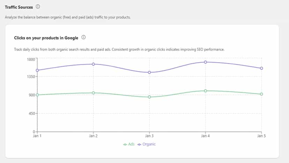Select the Ads data point for Jan 5
289x163 pixels.
tap(261, 94)
